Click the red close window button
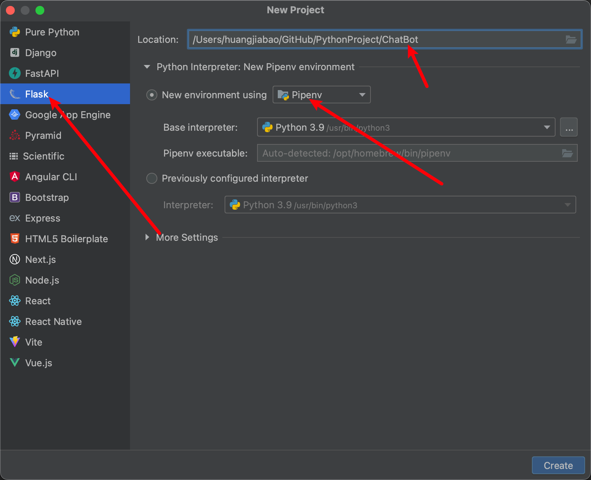Viewport: 591px width, 480px height. point(10,10)
